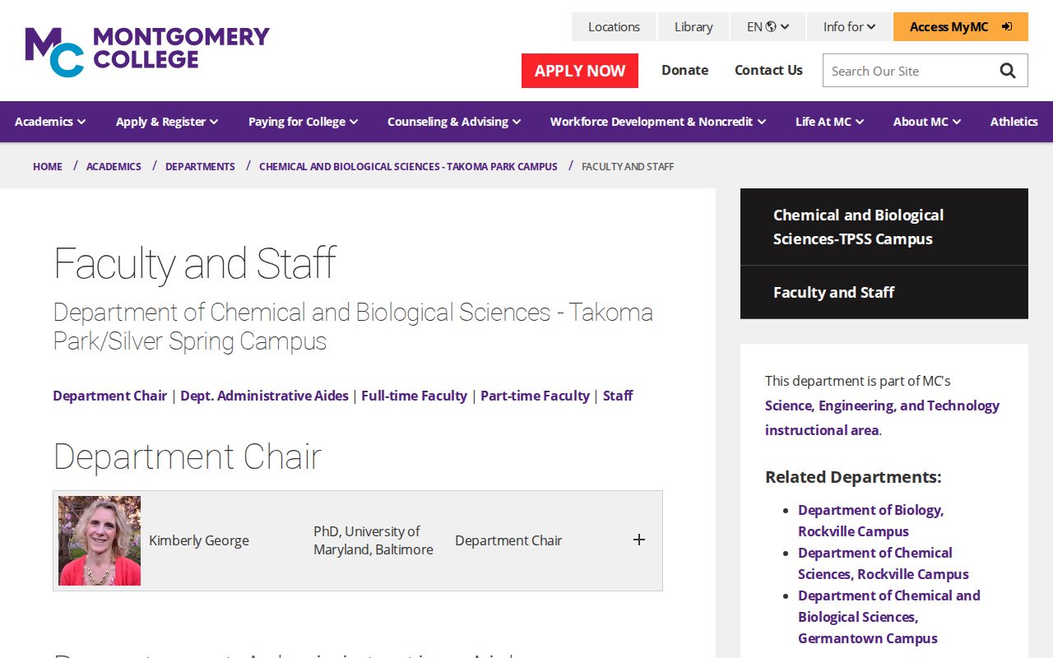Image resolution: width=1053 pixels, height=658 pixels.
Task: Jump to Full-time Faculty section
Action: (414, 396)
